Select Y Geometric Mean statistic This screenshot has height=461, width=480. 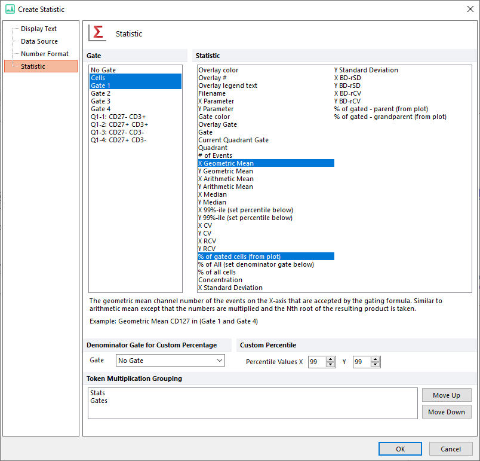click(266, 171)
